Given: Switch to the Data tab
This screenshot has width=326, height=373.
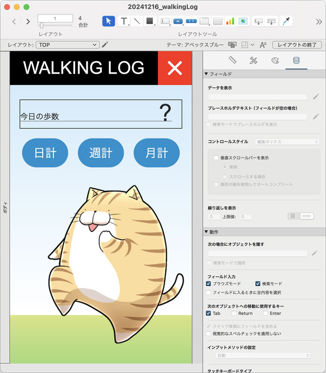Looking at the screenshot, I should [296, 60].
